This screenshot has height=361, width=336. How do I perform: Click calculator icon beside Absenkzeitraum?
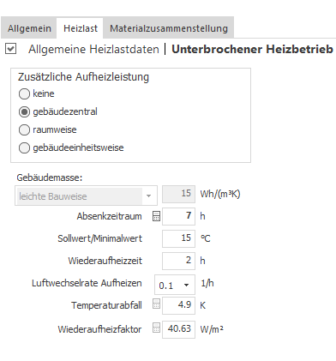pos(156,216)
